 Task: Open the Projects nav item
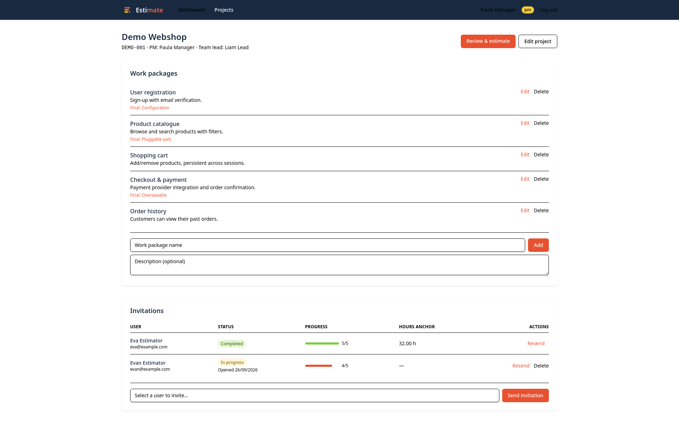coord(224,10)
